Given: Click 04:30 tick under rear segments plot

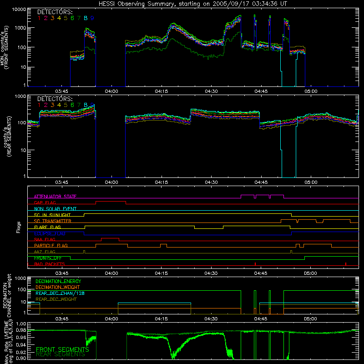Looking at the screenshot, I should 211,182.
